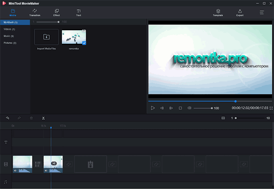Mute the preview volume speaker icon
Screen dimensions: 274x189
tap(189, 108)
